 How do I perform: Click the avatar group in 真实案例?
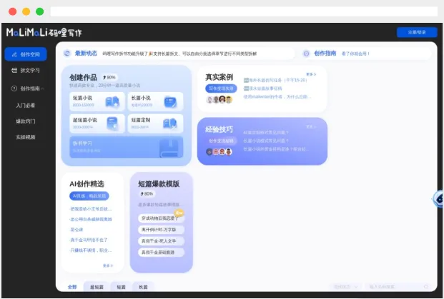(219, 99)
